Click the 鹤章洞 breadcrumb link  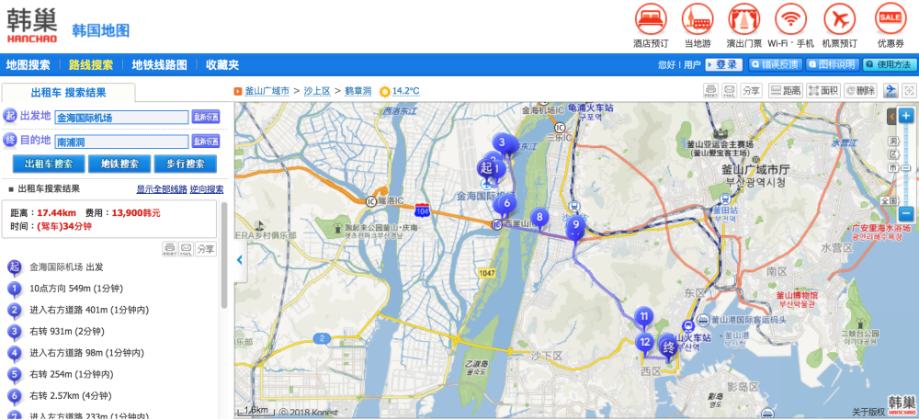358,91
